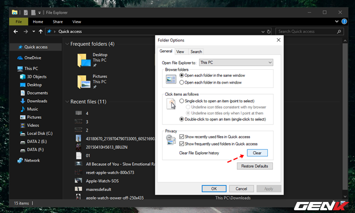Select Quick access in the navigation pane

click(35, 47)
